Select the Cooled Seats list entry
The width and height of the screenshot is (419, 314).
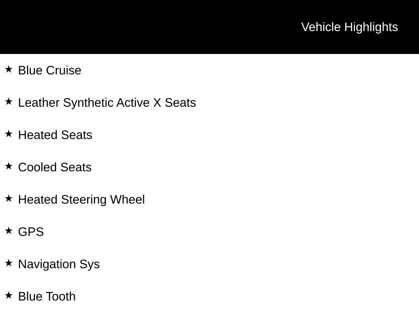point(55,167)
